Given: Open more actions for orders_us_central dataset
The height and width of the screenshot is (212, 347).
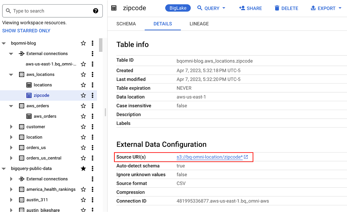Looking at the screenshot, I should pyautogui.click(x=92, y=158).
